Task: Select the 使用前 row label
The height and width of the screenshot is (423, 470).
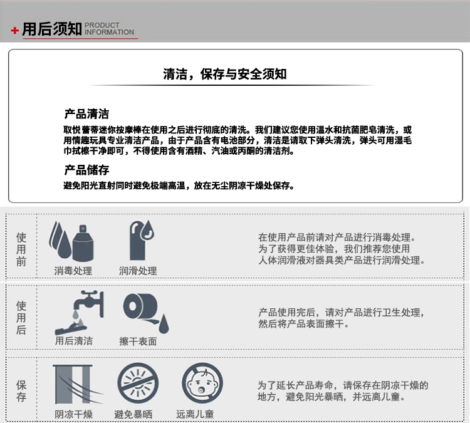Action: pos(22,249)
